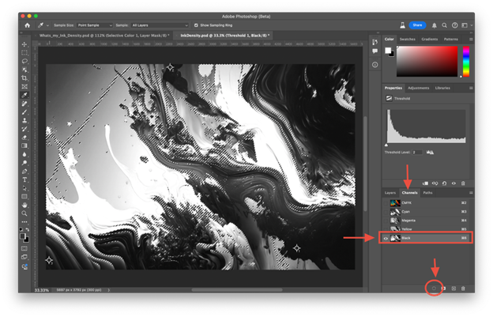Click the rainbow hue slider strip
This screenshot has height=317, width=493.
pyautogui.click(x=466, y=61)
